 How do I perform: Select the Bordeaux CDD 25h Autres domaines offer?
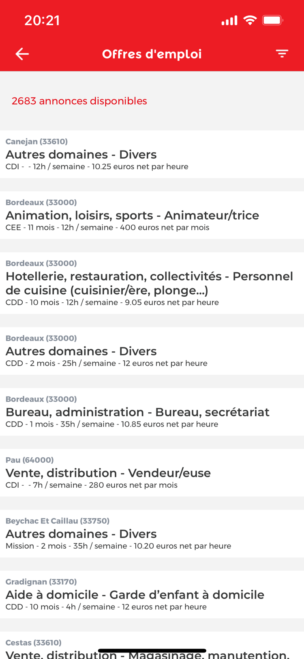(152, 351)
